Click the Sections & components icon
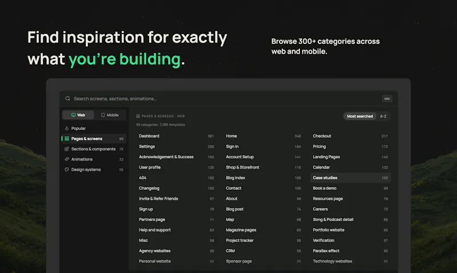457x273 pixels. click(67, 149)
